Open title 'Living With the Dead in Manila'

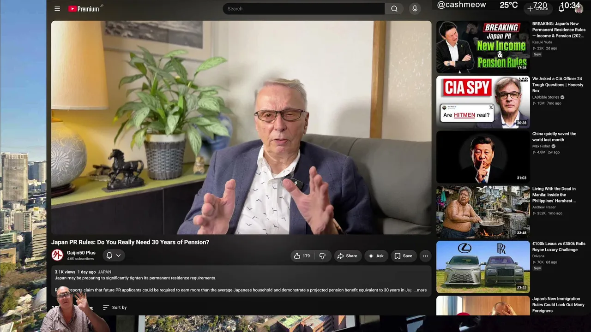[554, 195]
